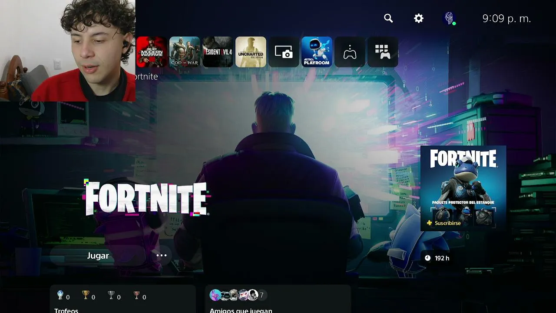Open the settings gear icon
The width and height of the screenshot is (556, 313).
click(x=419, y=18)
